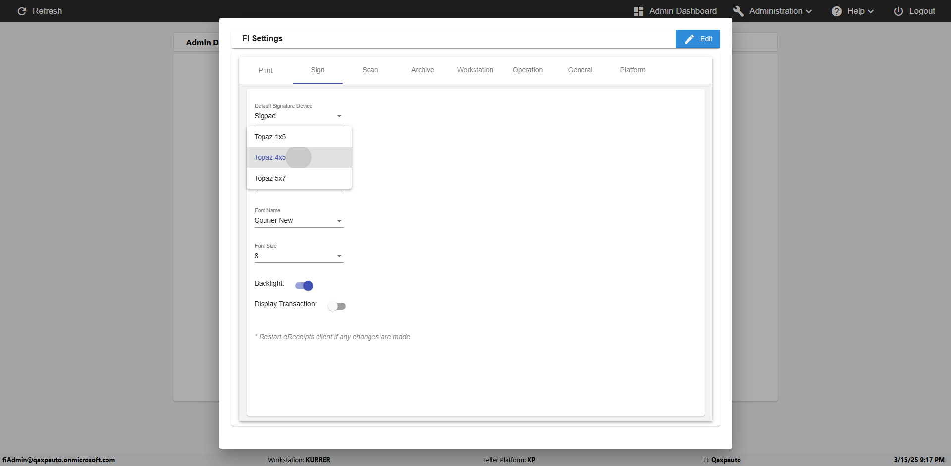Screen dimensions: 951x466
Task: Click the Font Name field label
Action: pos(267,210)
